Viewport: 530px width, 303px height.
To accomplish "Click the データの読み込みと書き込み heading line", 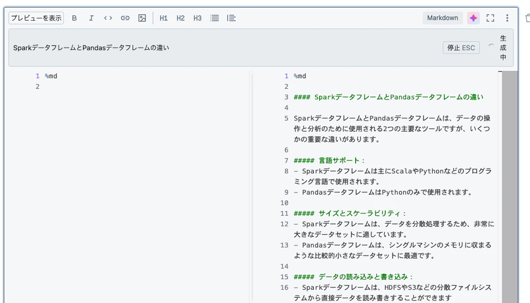I will click(353, 277).
